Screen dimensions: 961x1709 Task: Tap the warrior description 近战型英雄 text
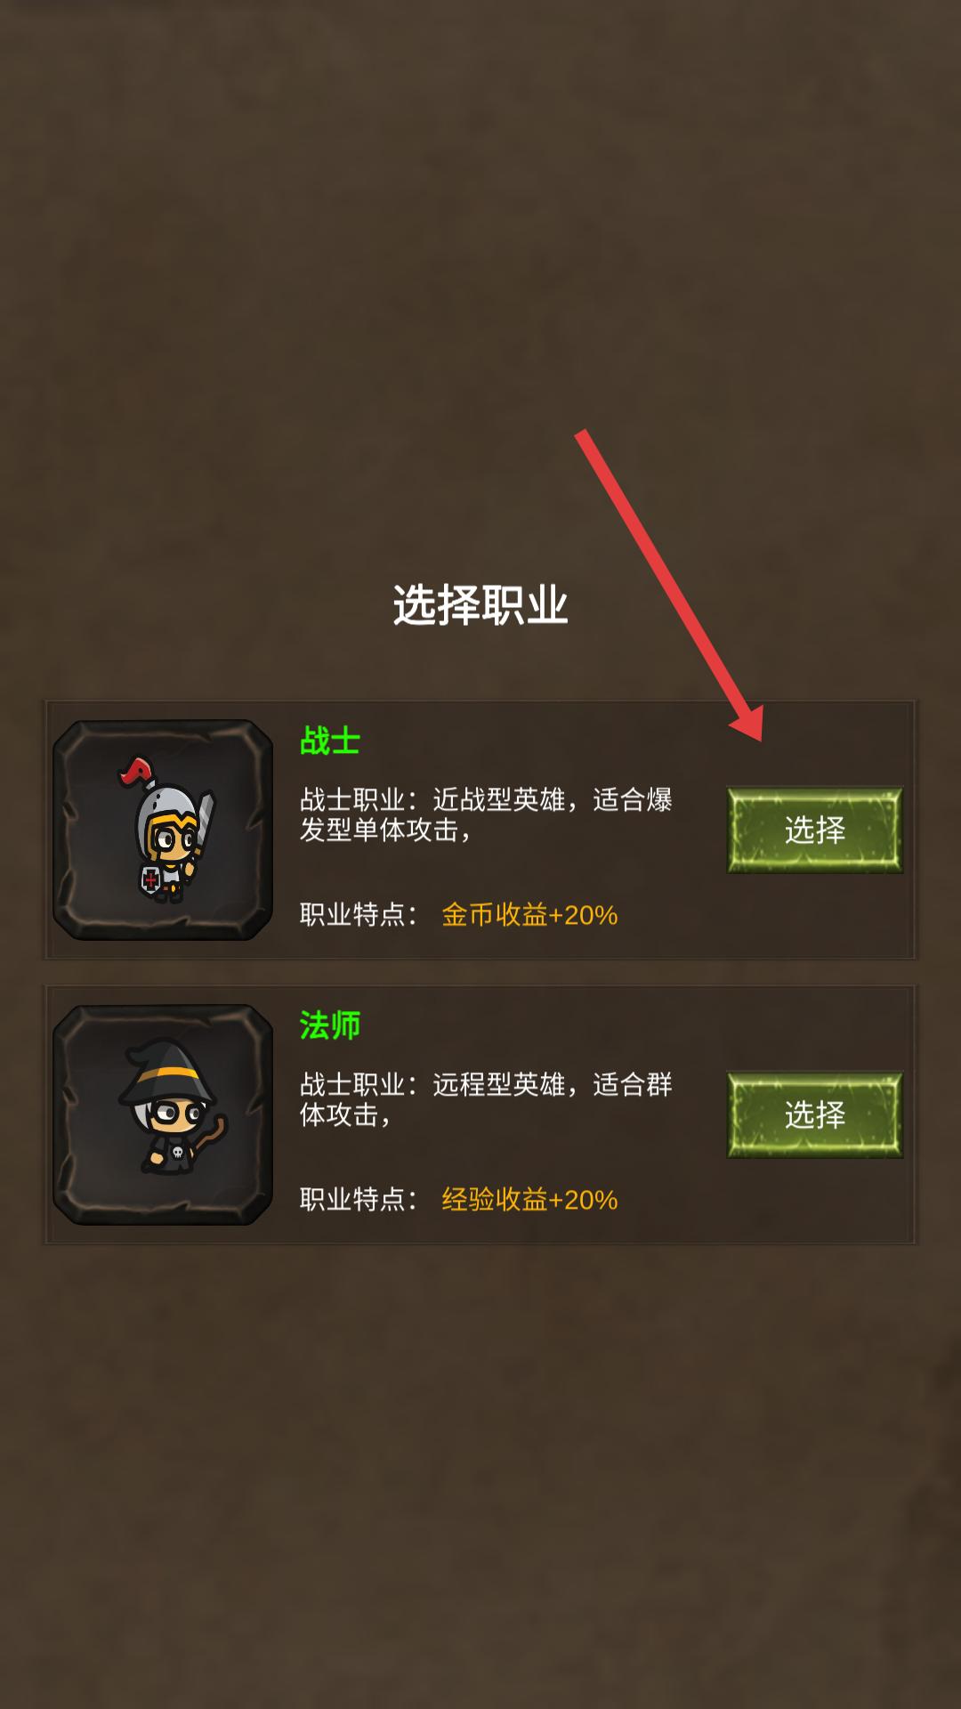point(499,799)
